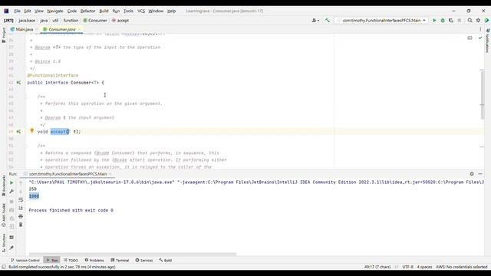
Task: Toggle soft-wrap in Run console
Action: pyautogui.click(x=21, y=199)
